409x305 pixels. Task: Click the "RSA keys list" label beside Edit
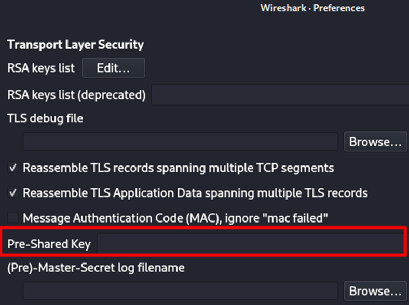point(41,68)
